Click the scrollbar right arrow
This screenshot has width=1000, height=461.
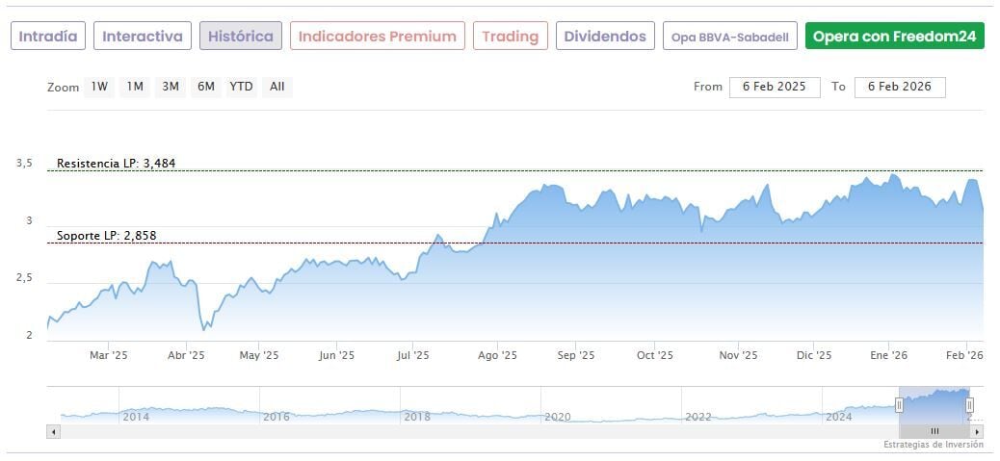[x=978, y=431]
